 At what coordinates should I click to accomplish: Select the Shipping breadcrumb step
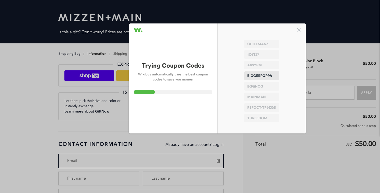(x=120, y=53)
